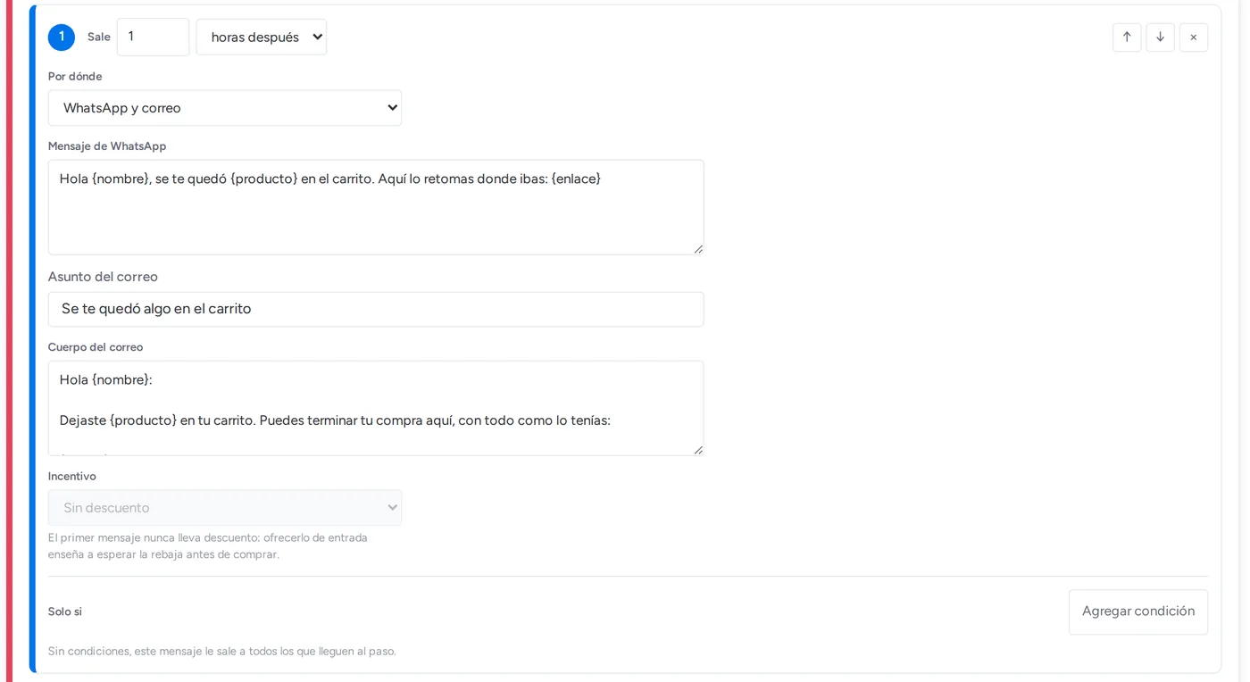Image resolution: width=1250 pixels, height=682 pixels.
Task: Click the Agregar condición button
Action: pyautogui.click(x=1138, y=611)
